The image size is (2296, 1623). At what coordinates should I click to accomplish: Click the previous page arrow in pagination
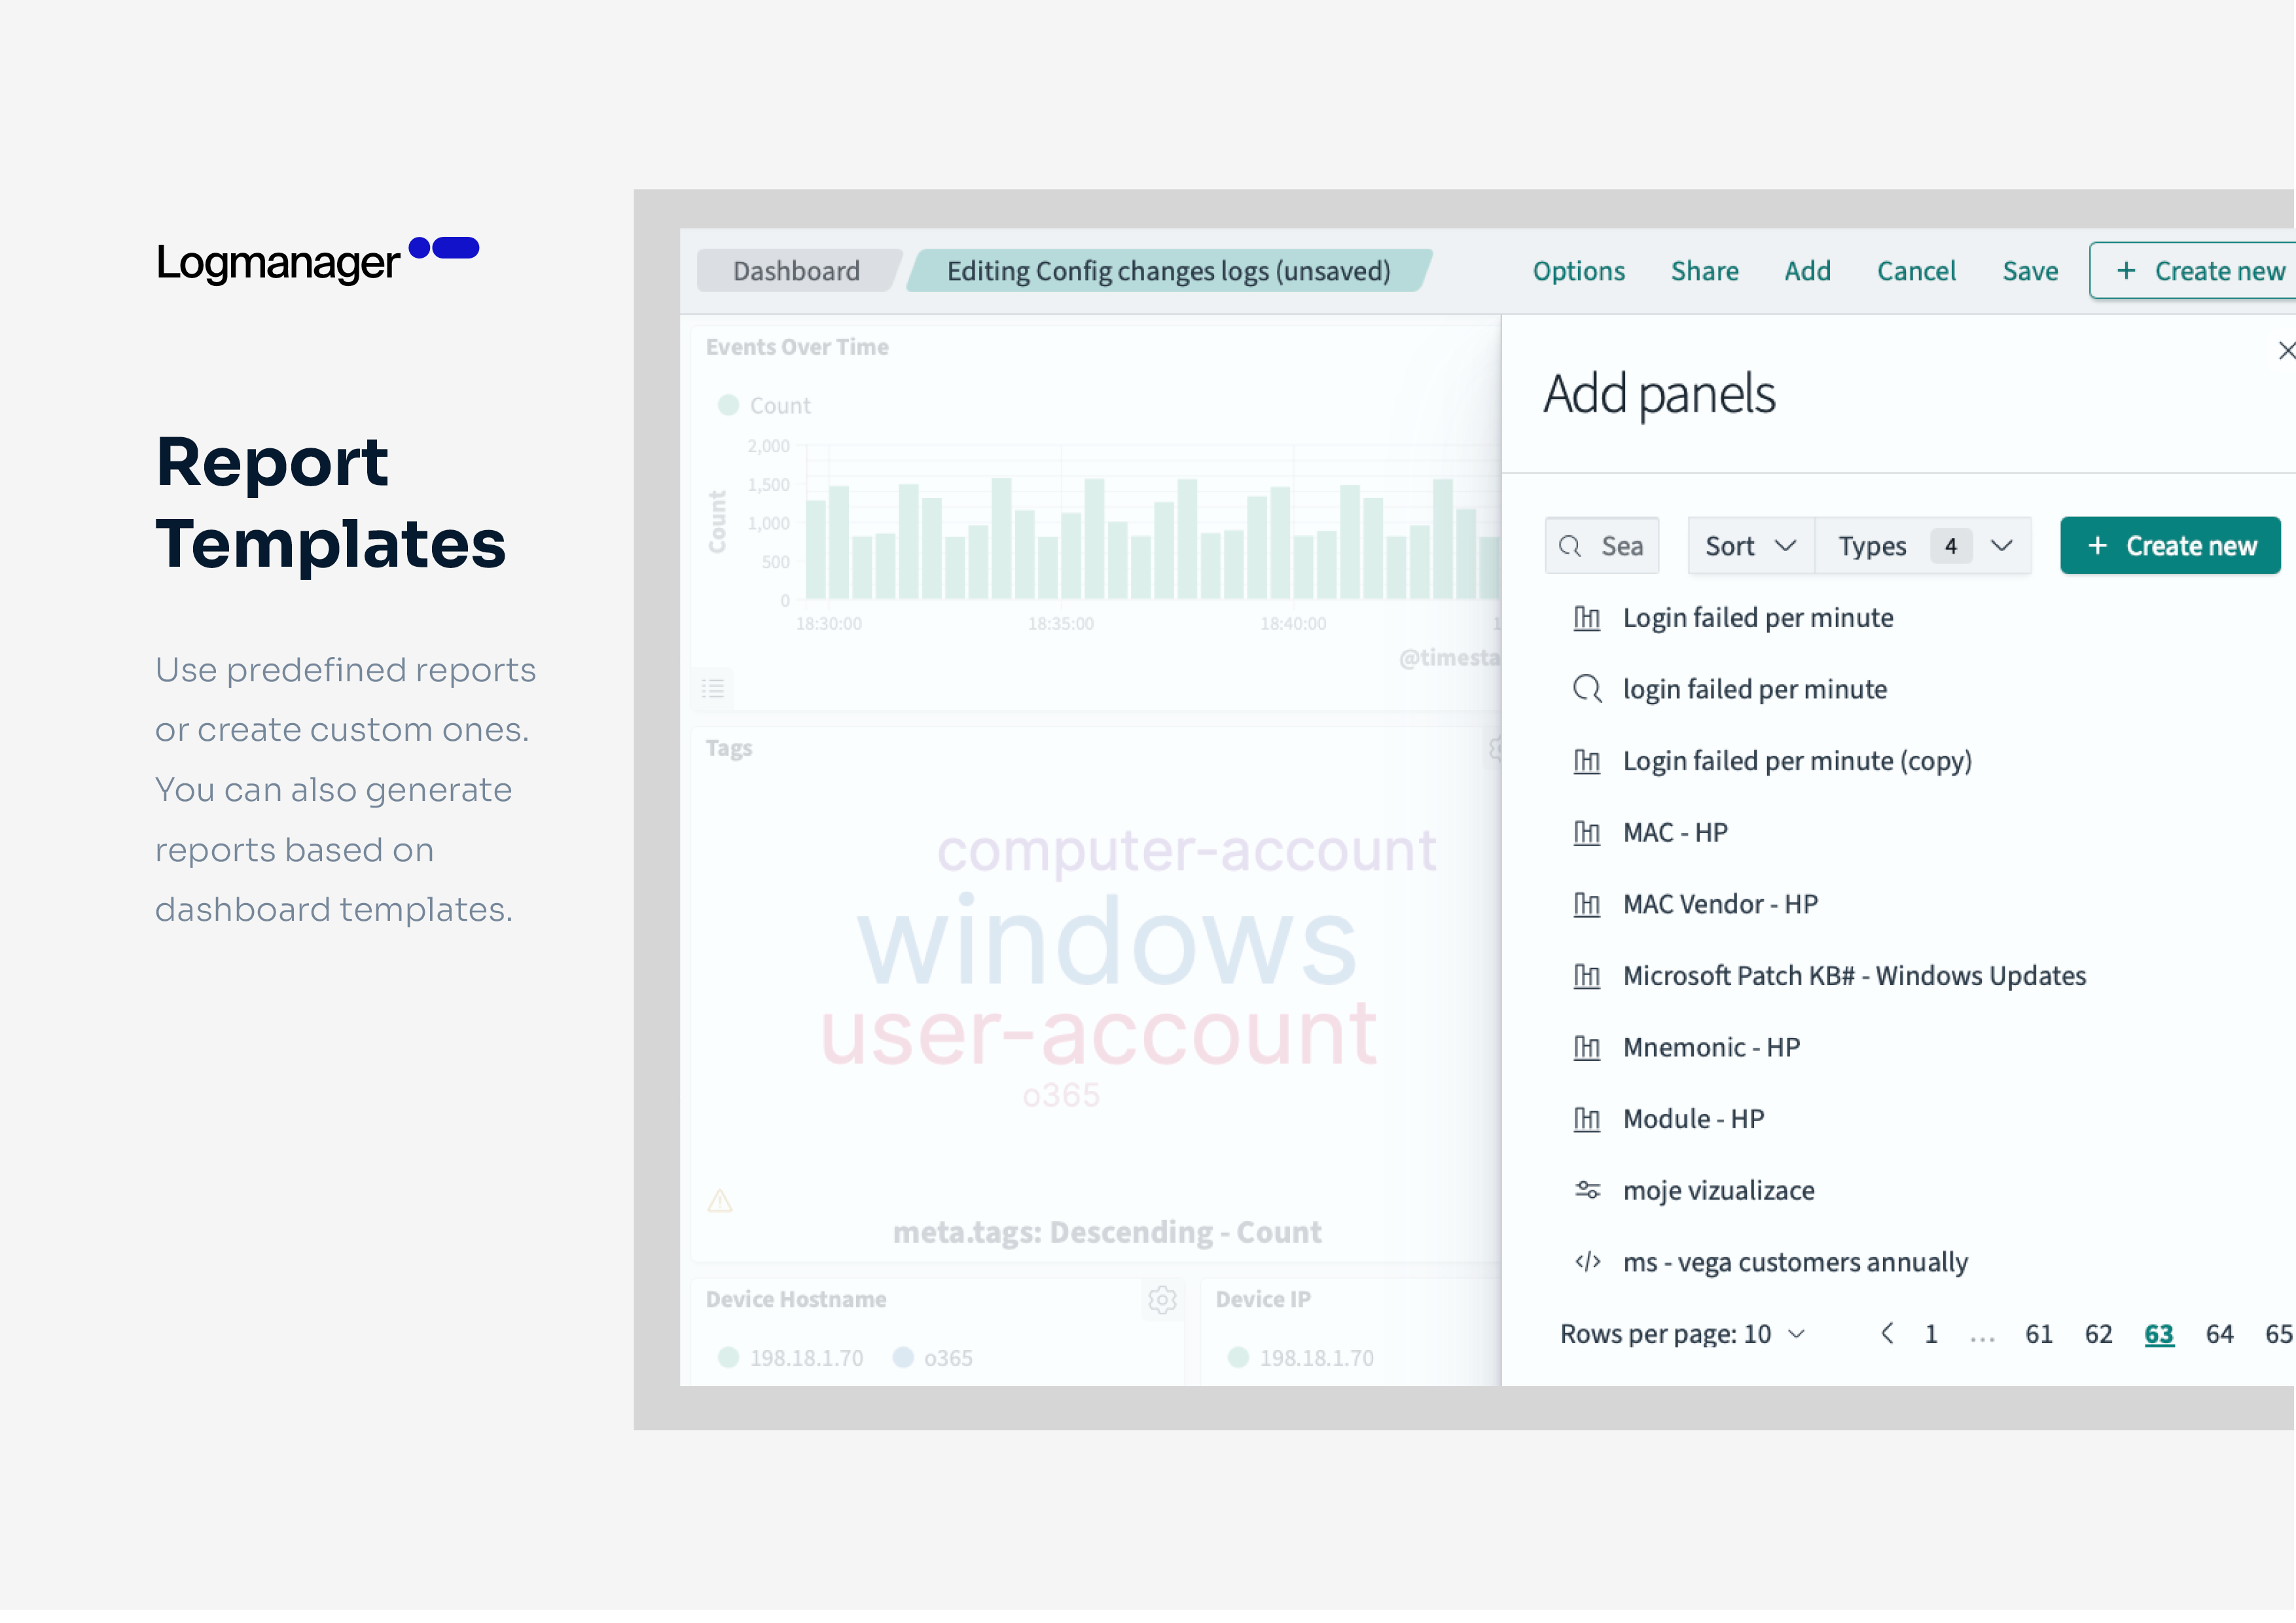(x=1886, y=1333)
